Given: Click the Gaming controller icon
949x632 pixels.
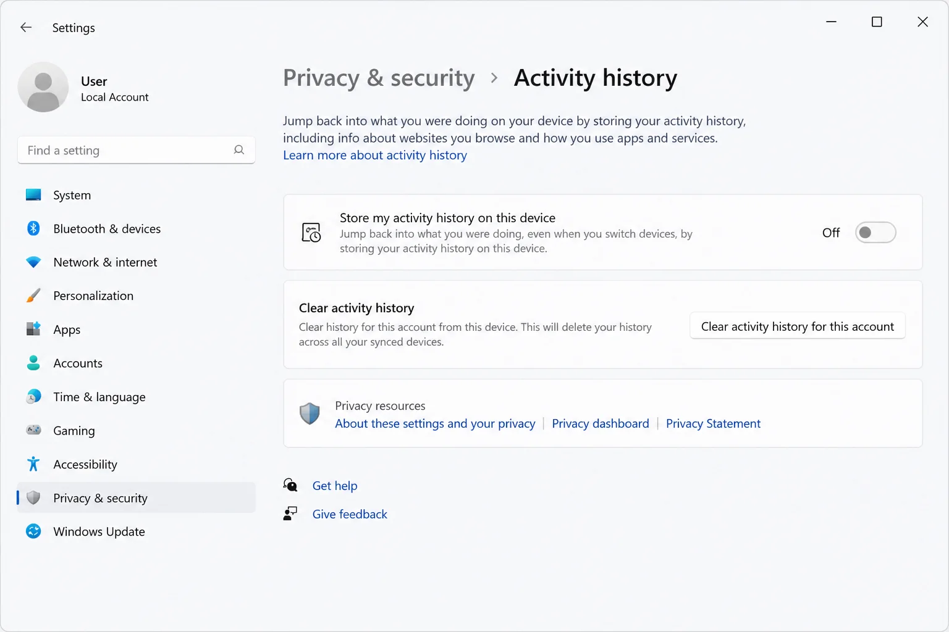Looking at the screenshot, I should [33, 430].
